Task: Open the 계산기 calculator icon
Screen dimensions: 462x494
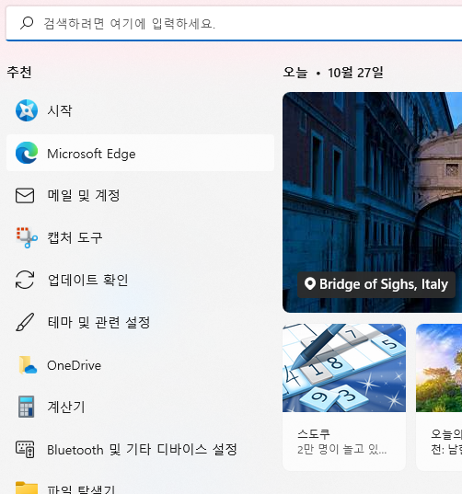Action: pyautogui.click(x=26, y=407)
